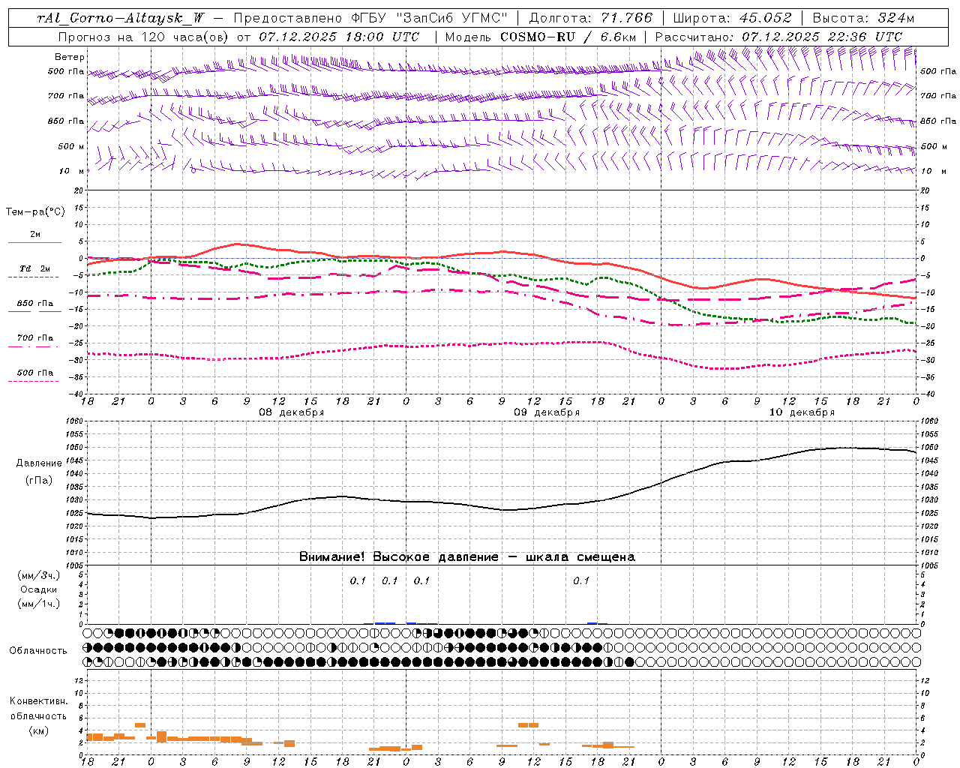Click the forecast start time 07.12.2025 18:00 UTC
The height and width of the screenshot is (768, 960).
click(x=339, y=37)
